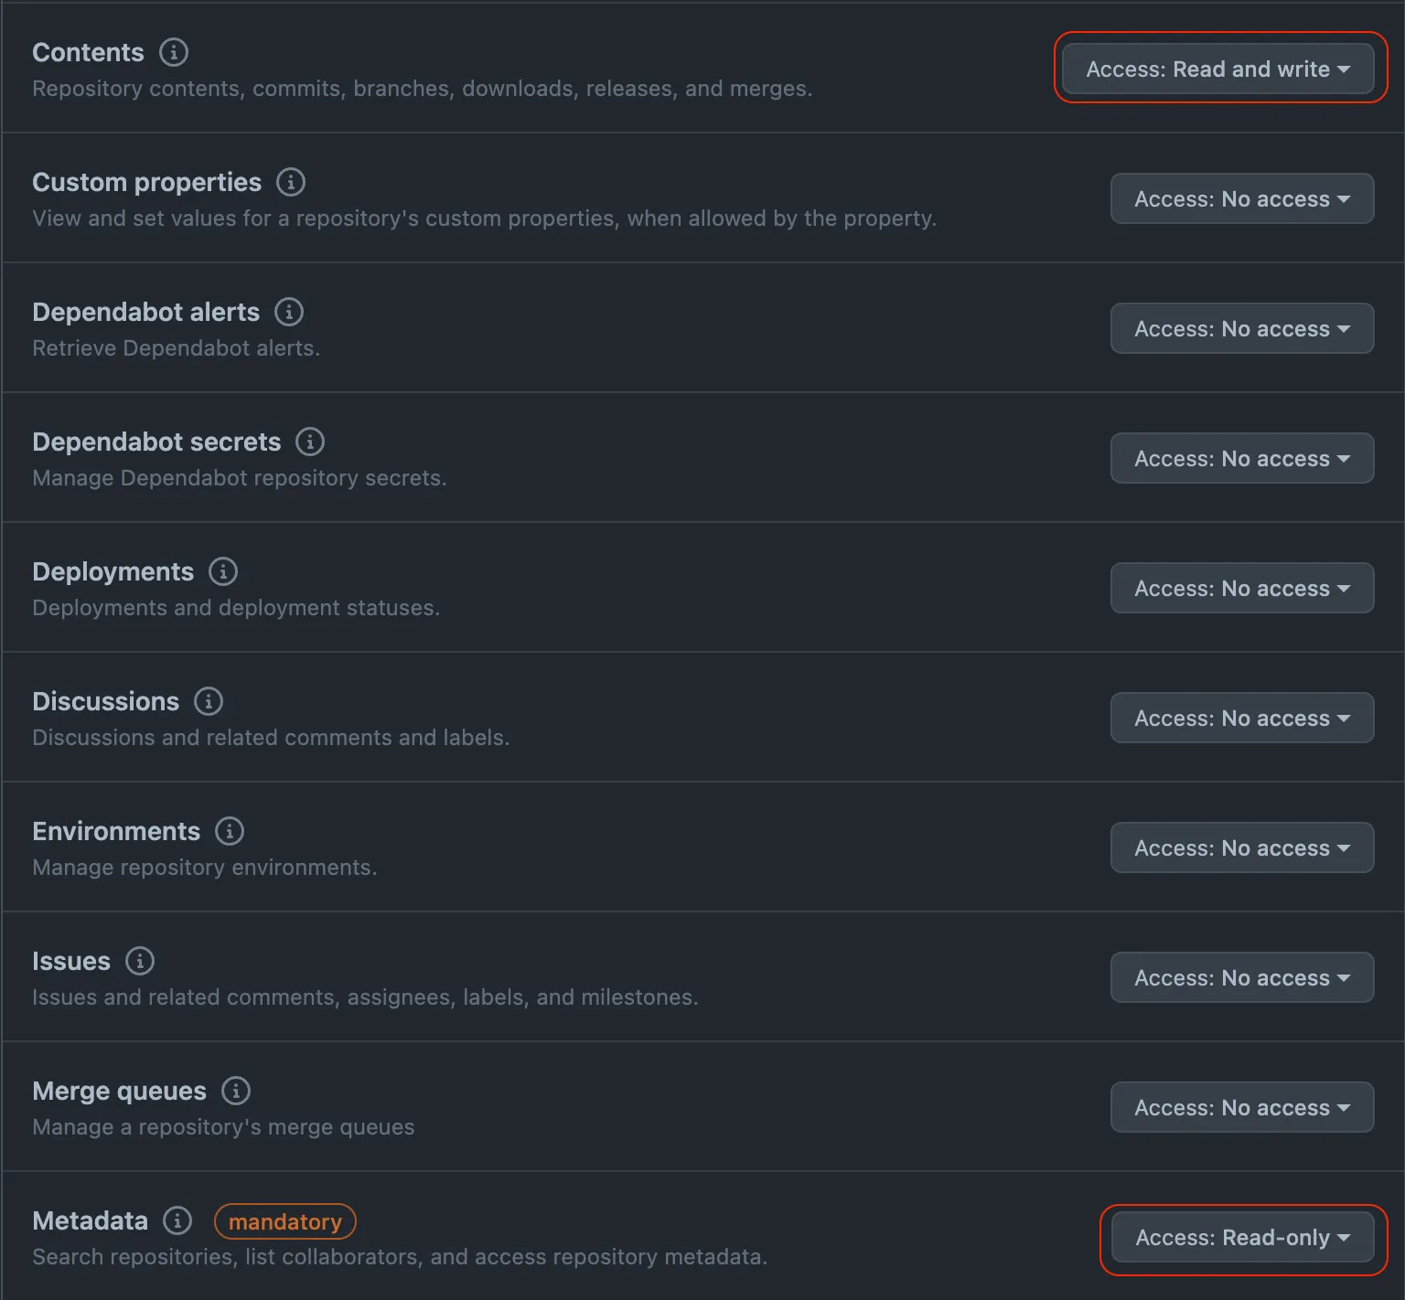Click the Metadata info icon
The height and width of the screenshot is (1300, 1405).
[177, 1220]
